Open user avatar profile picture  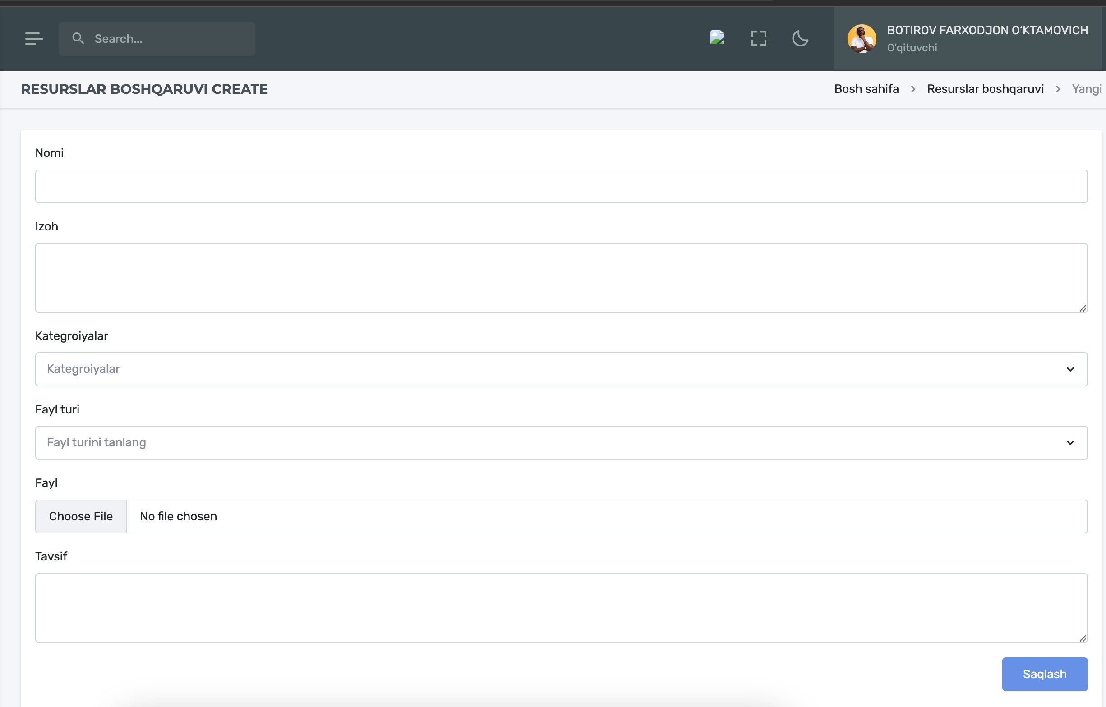(862, 39)
